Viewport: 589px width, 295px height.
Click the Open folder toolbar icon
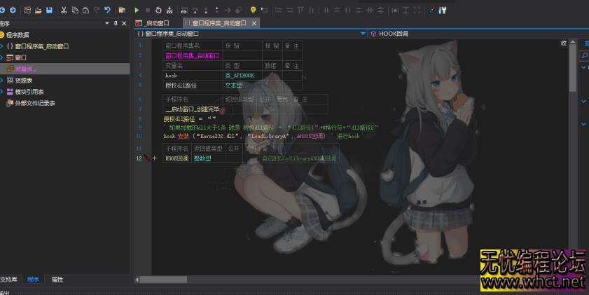click(x=38, y=11)
